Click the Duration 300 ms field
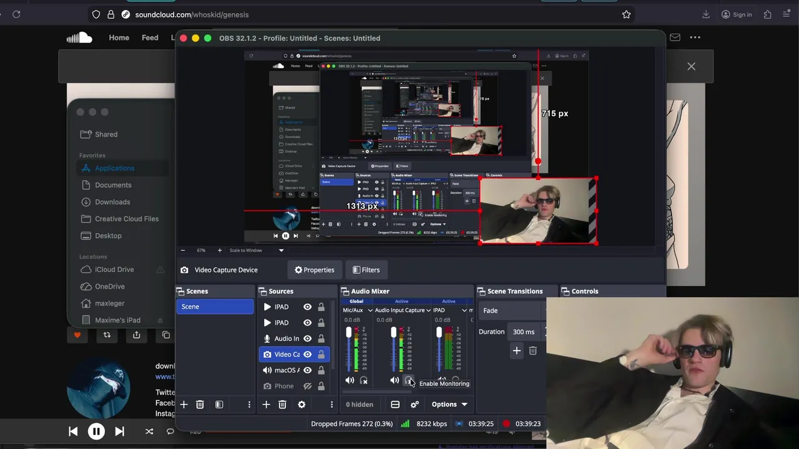This screenshot has width=799, height=449. coord(526,332)
